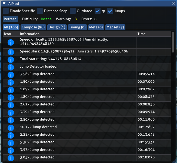
Task: Collapse the AiMod window using title triangle
Action: 4,4
